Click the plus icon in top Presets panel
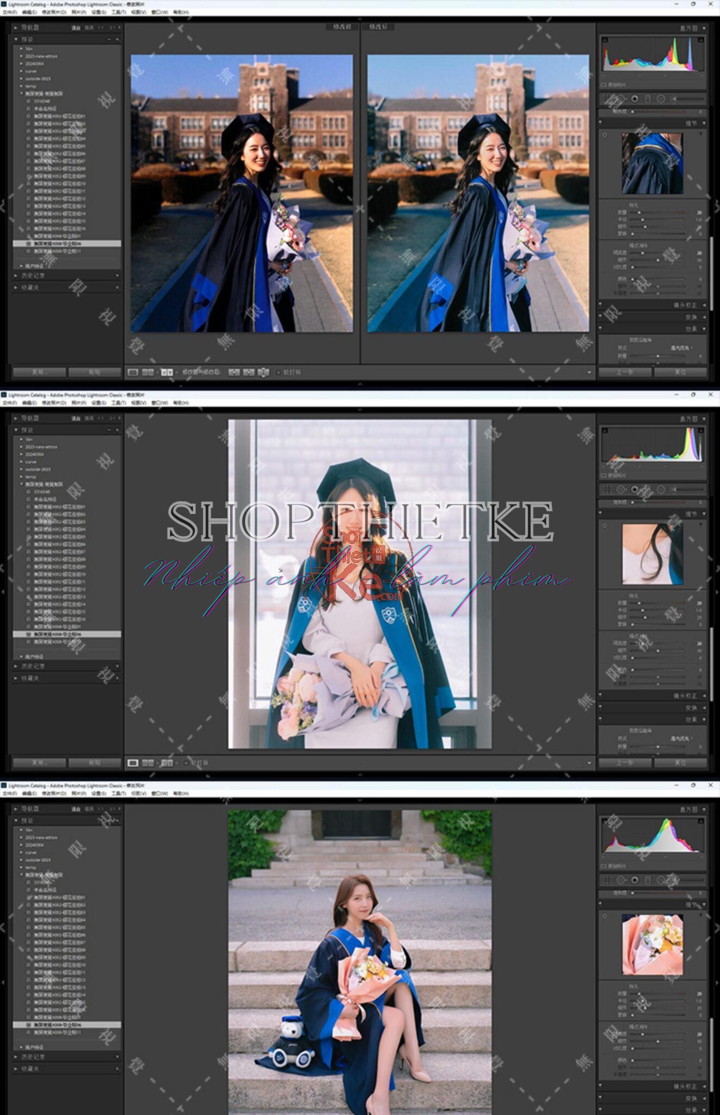Viewport: 720px width, 1115px height. click(117, 39)
